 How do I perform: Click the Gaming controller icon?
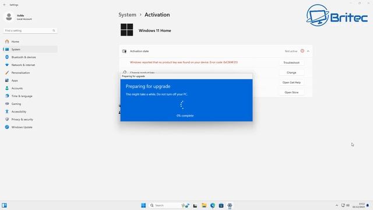pos(7,104)
